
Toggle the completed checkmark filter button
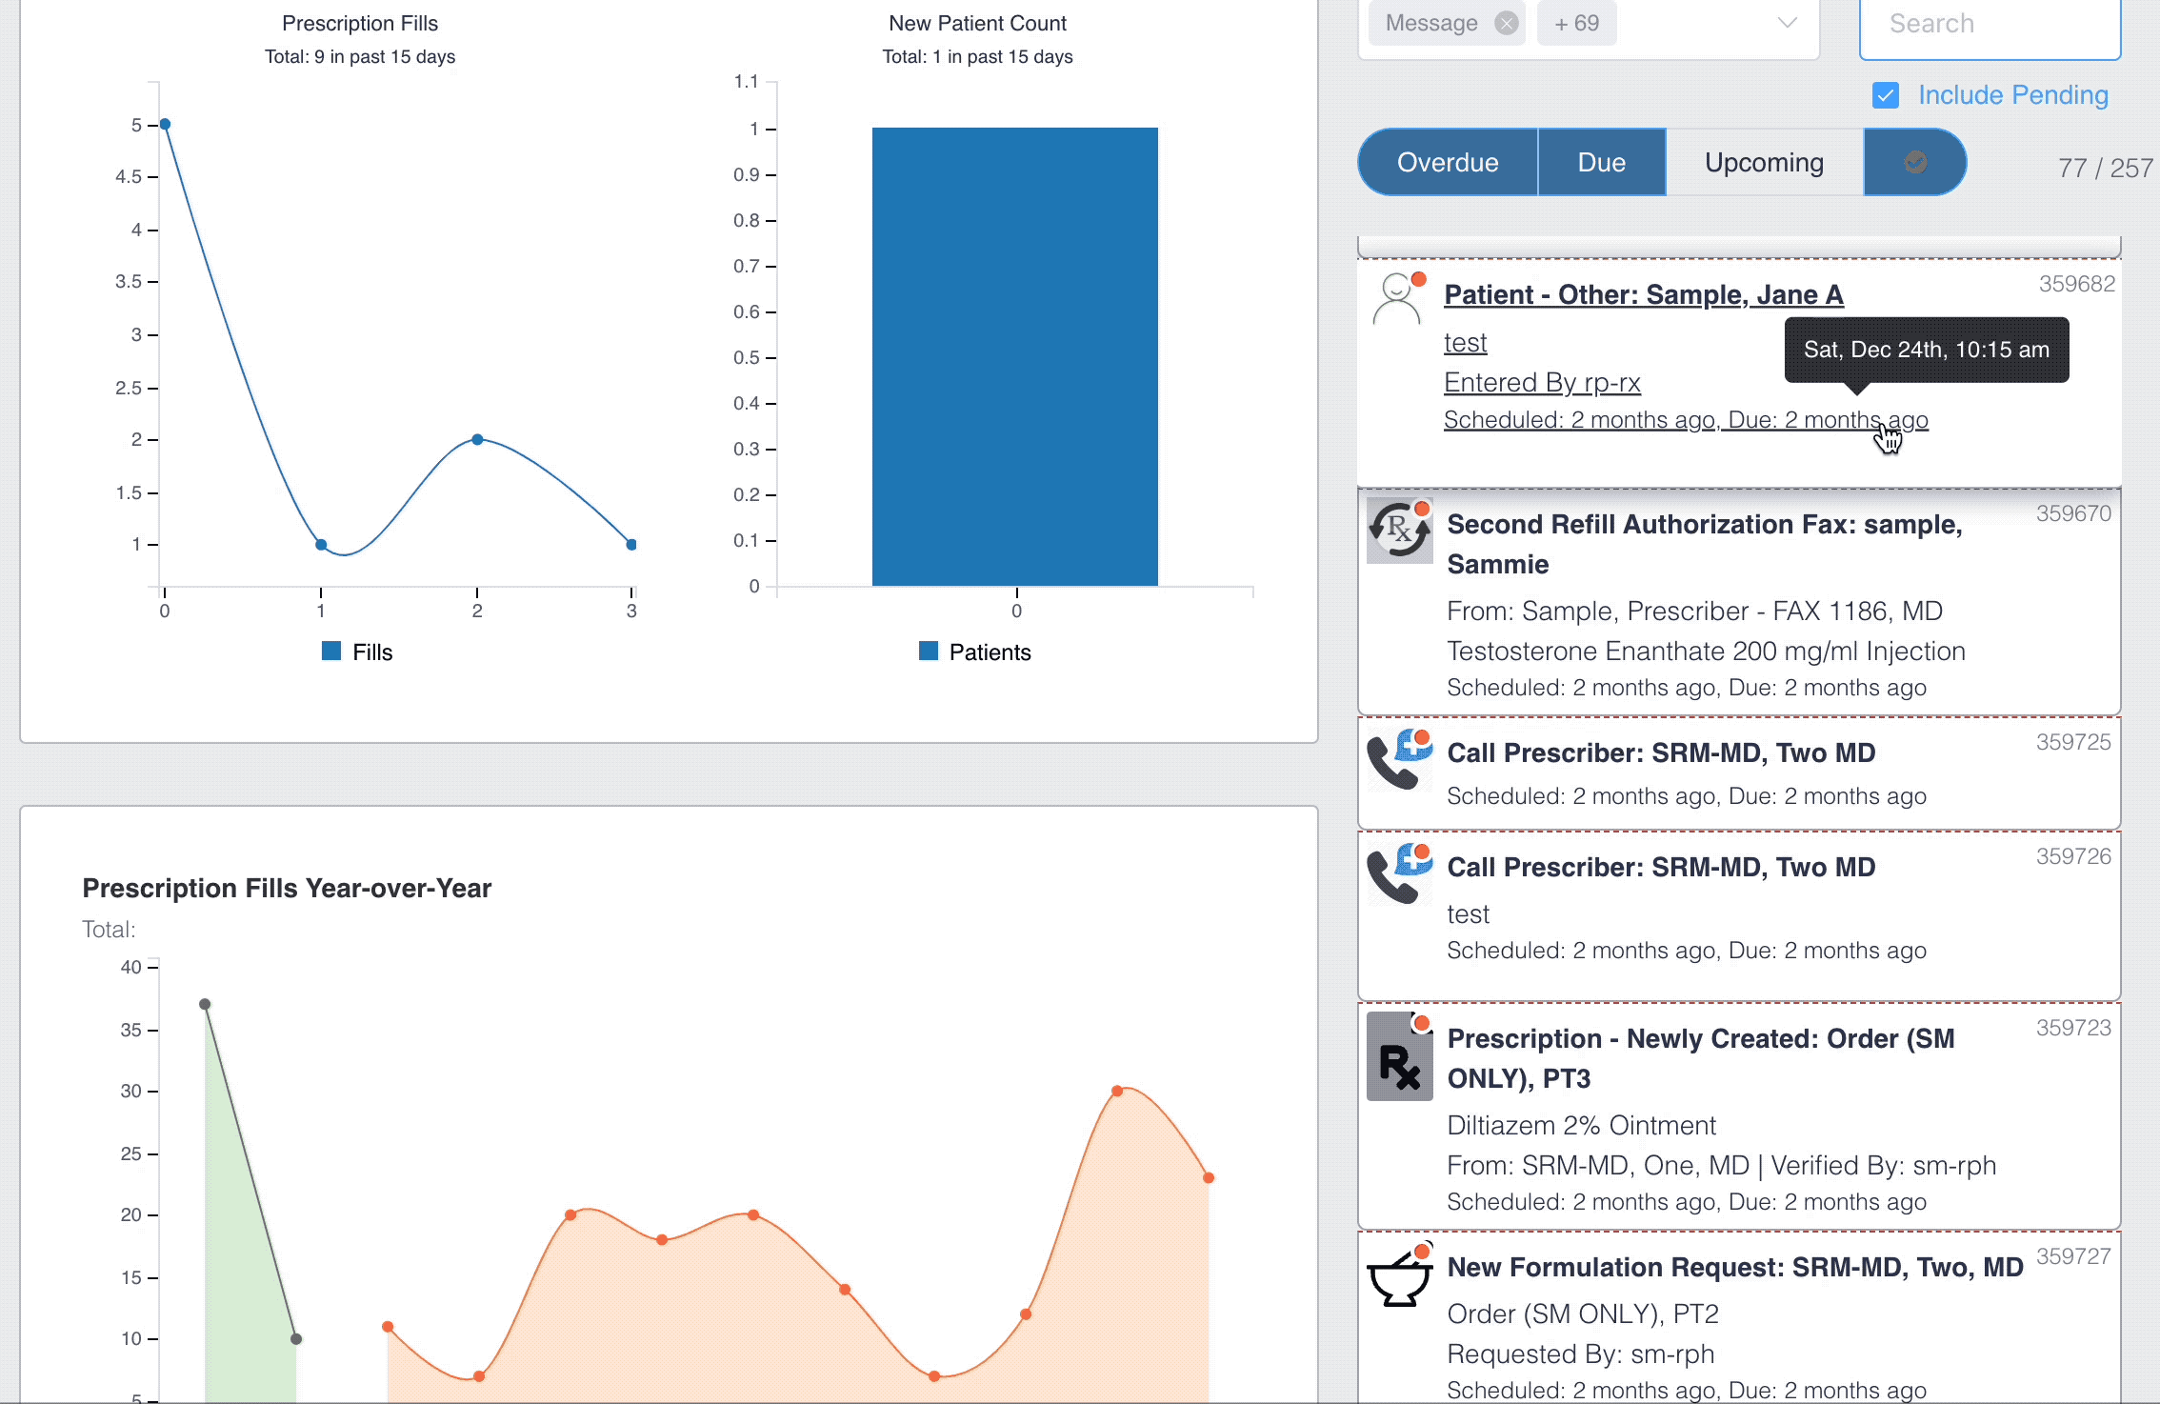[1914, 162]
